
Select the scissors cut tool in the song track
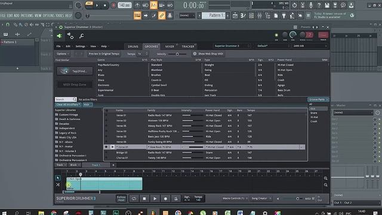pos(58,185)
